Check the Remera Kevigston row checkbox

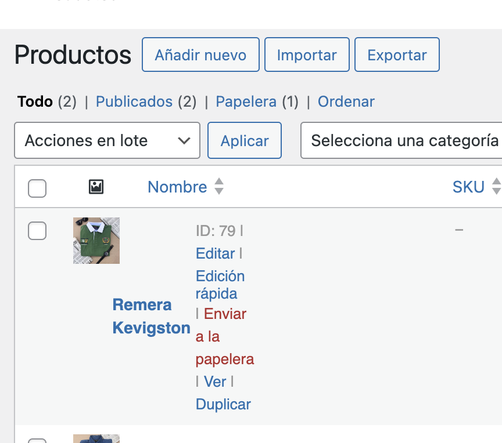37,231
